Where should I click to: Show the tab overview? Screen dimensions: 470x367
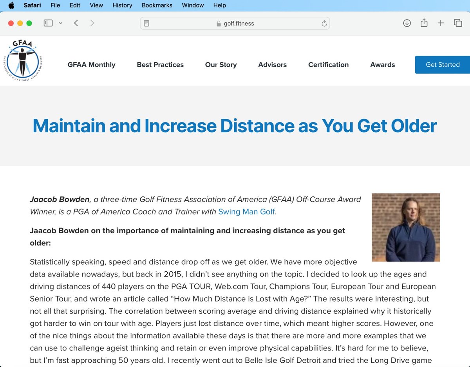pyautogui.click(x=457, y=23)
